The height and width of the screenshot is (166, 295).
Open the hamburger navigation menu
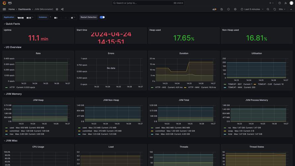coord(4,9)
